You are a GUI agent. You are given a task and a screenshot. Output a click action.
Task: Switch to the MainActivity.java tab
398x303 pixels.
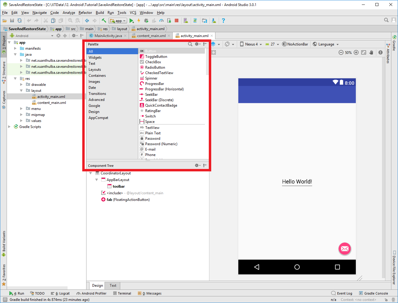tap(108, 36)
